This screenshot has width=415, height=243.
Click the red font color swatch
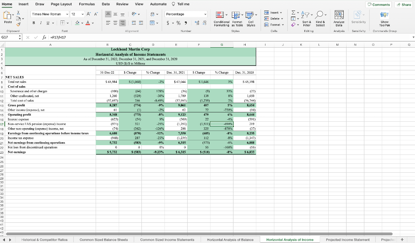tap(88, 23)
